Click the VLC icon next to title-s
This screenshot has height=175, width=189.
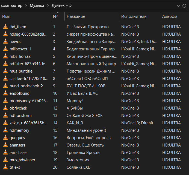click(x=5, y=167)
